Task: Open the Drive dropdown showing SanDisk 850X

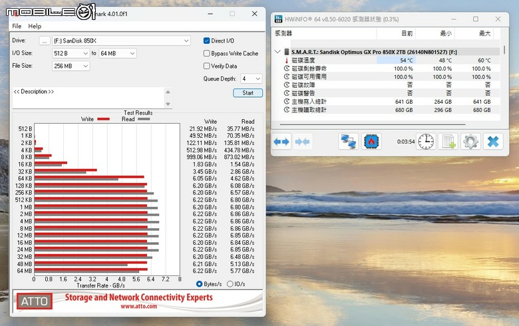Action: coord(121,41)
